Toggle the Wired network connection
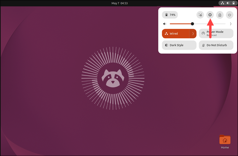Screen dimensions: 238x156 tap(176, 34)
